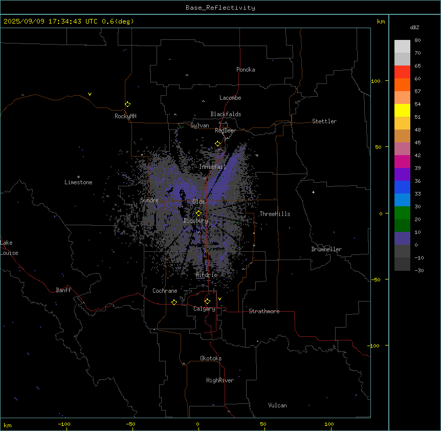This screenshot has width=441, height=431.
Task: Click the asterisk marker east of Innisfail
Action: tap(257, 155)
